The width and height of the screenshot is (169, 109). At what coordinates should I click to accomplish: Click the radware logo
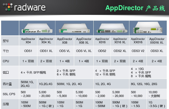(x=24, y=7)
